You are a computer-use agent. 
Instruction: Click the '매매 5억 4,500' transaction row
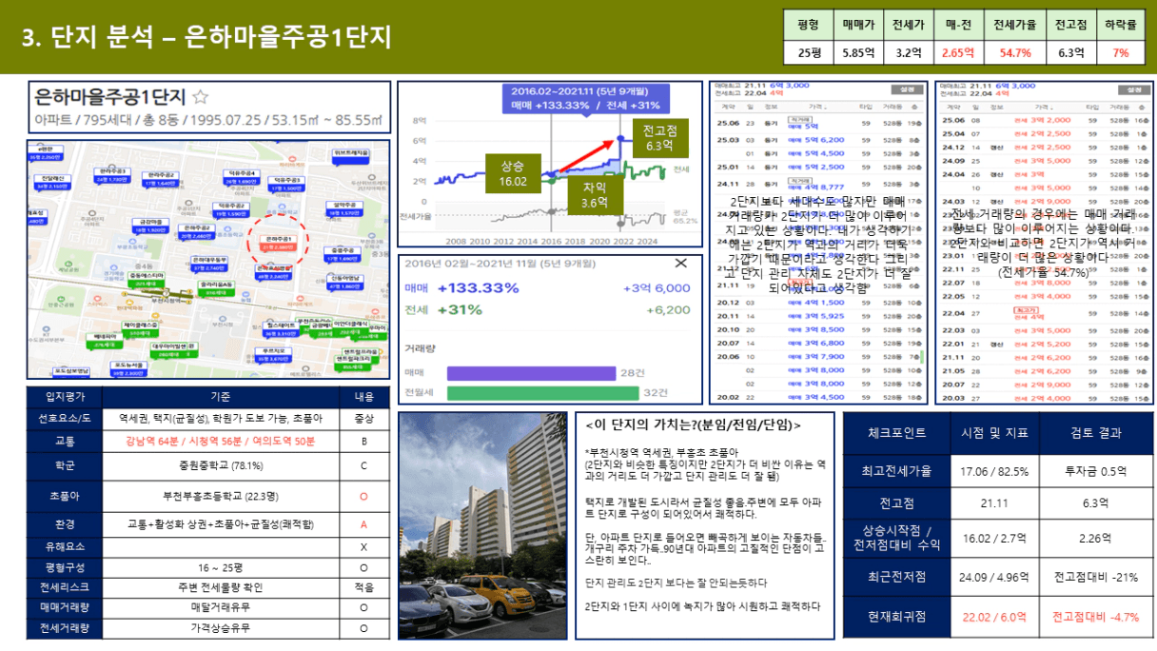818,153
